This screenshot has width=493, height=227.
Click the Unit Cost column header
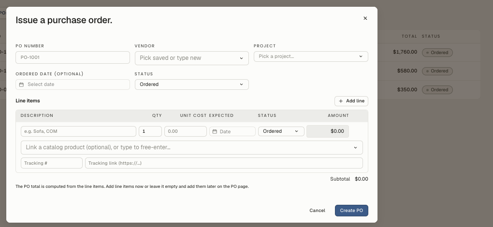[x=193, y=115]
